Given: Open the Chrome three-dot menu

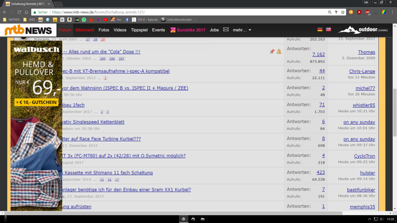Looking at the screenshot, I should pos(392,12).
